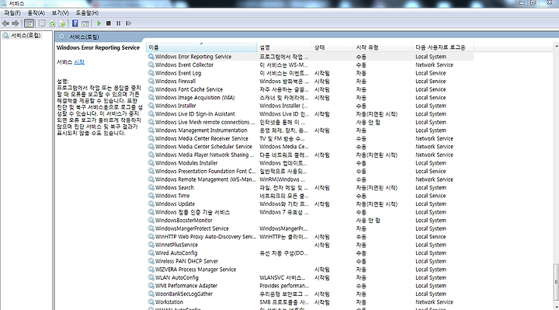Open the 도움말(H) menu
This screenshot has width=559, height=310.
coord(87,13)
